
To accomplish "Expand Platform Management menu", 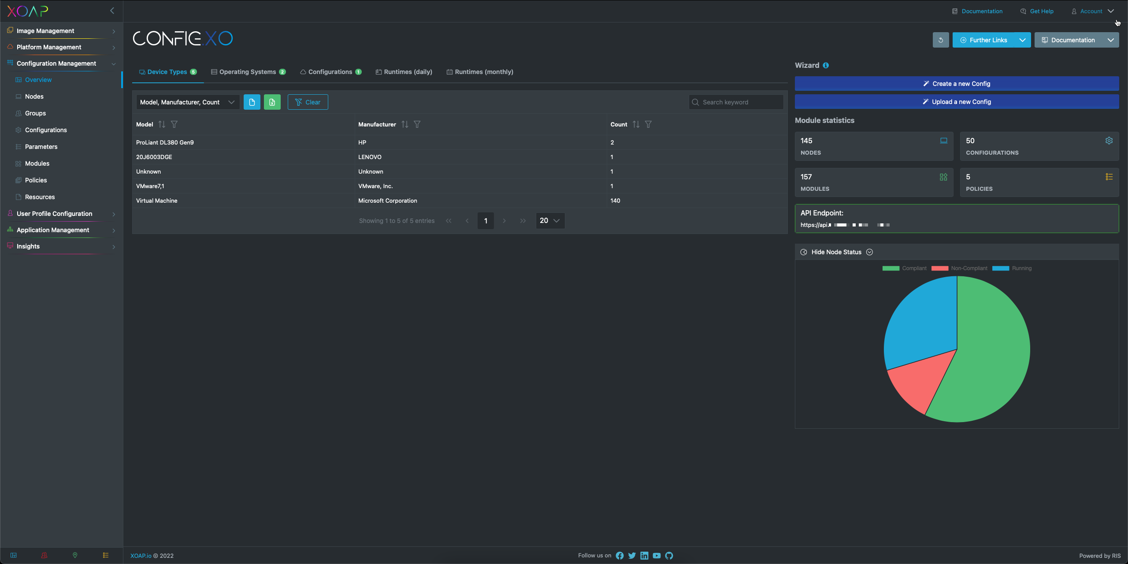I will [x=61, y=47].
